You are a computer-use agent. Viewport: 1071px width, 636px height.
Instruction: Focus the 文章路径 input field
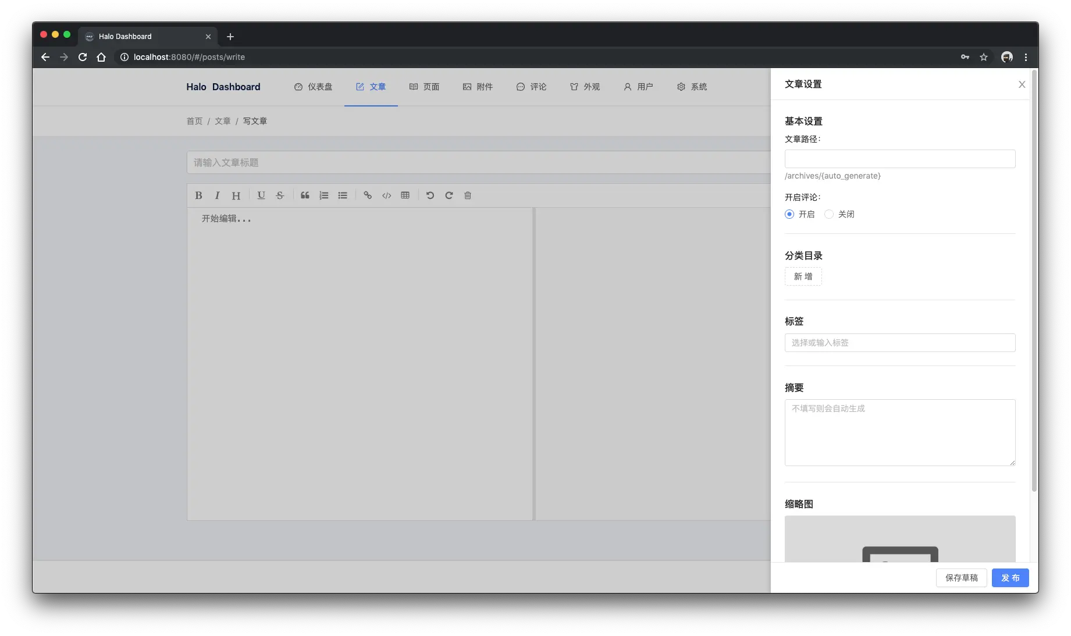pos(900,159)
